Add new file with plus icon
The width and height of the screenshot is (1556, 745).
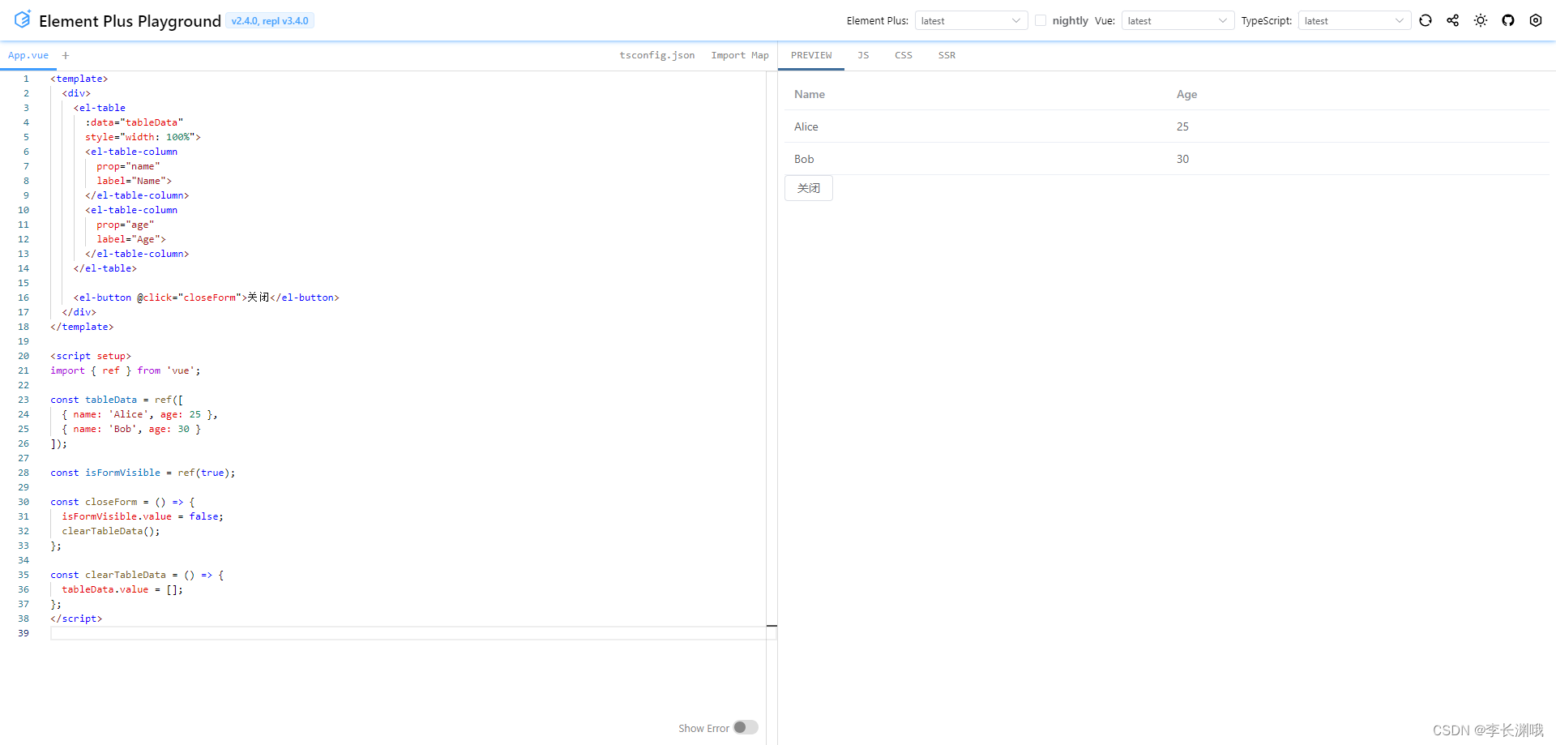(66, 55)
